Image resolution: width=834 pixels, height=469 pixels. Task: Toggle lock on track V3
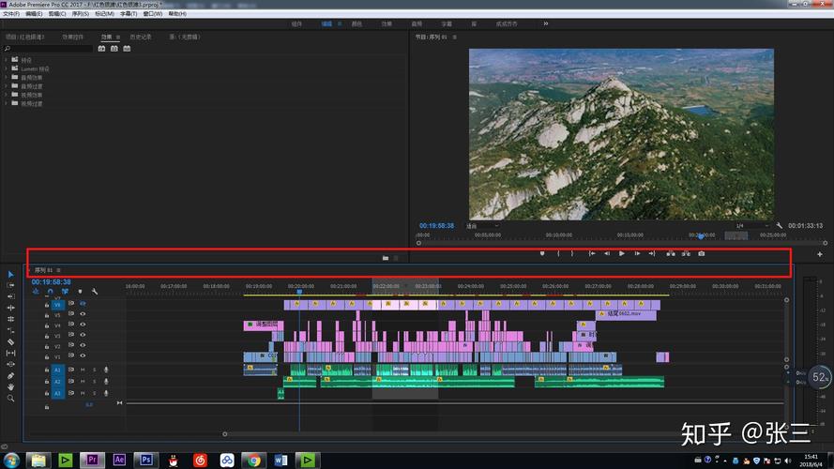pos(47,336)
